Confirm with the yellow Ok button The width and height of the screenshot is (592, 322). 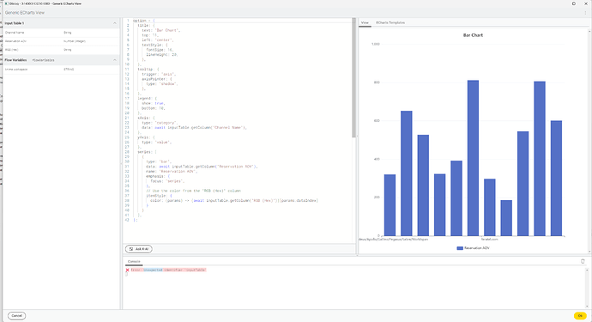(580, 316)
